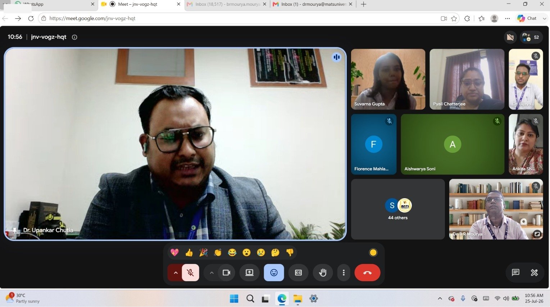Screen dimensions: 550x307
Task: Toggle the emoji reactions bar button
Action: click(x=274, y=273)
